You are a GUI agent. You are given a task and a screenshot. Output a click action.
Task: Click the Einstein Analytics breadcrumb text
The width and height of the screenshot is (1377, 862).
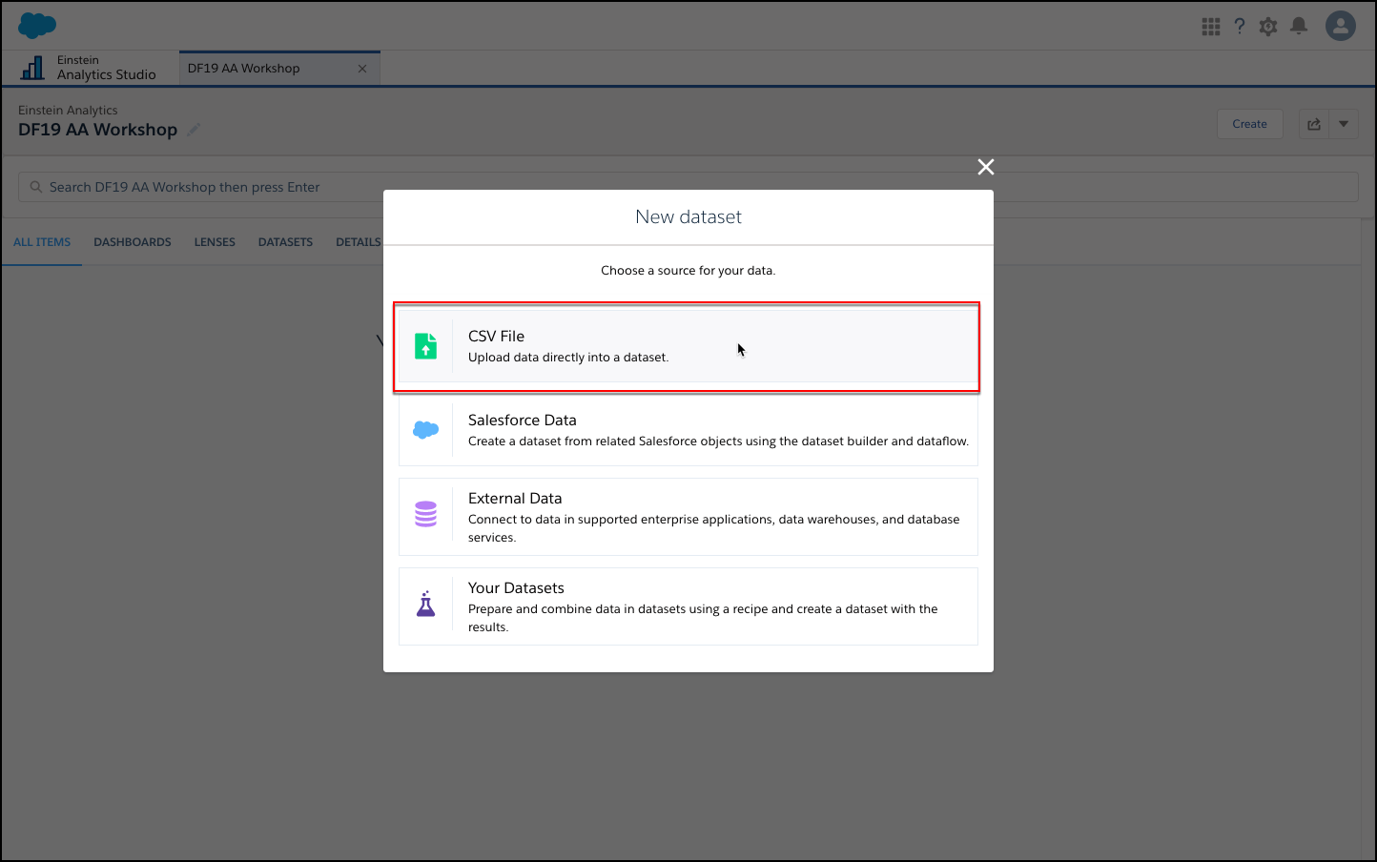[x=68, y=111]
